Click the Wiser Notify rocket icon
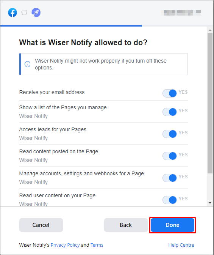 36,13
